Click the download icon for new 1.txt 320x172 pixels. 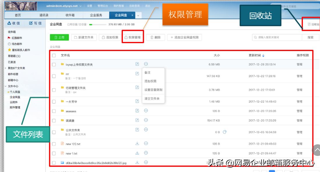coord(137,153)
